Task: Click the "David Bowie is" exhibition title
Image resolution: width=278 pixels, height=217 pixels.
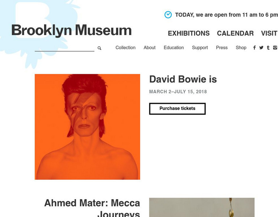Action: click(x=183, y=80)
